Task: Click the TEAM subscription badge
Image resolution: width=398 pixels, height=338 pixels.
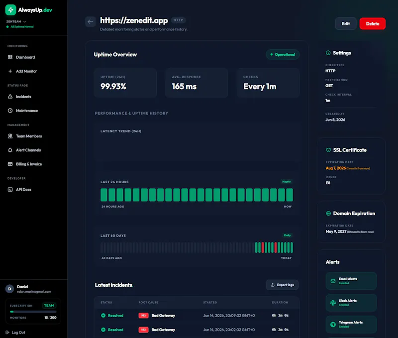Action: pos(49,306)
